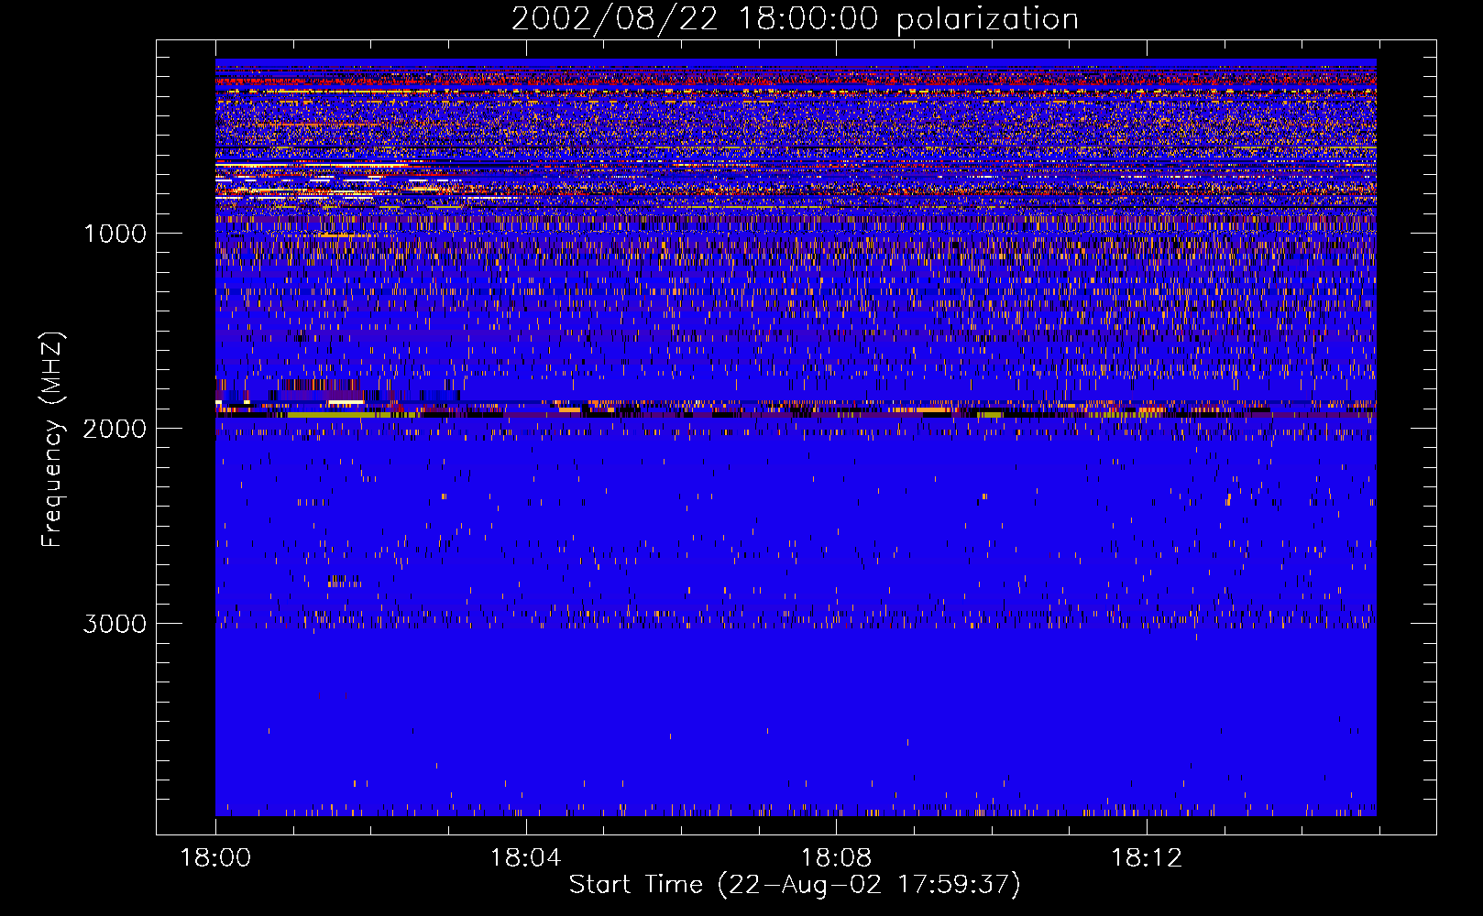The width and height of the screenshot is (1483, 916).
Task: Click the 18:04 time tick label
Action: [x=525, y=858]
